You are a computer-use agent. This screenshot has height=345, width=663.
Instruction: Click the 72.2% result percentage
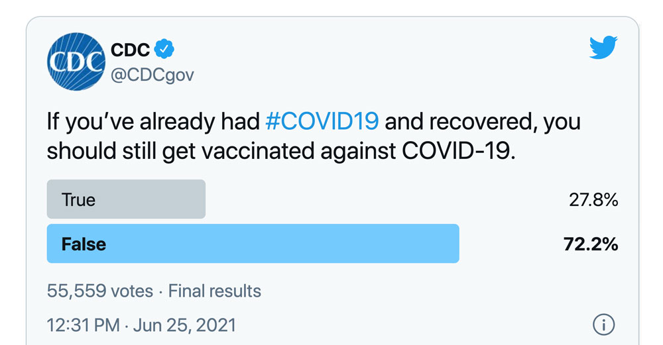[x=591, y=244]
